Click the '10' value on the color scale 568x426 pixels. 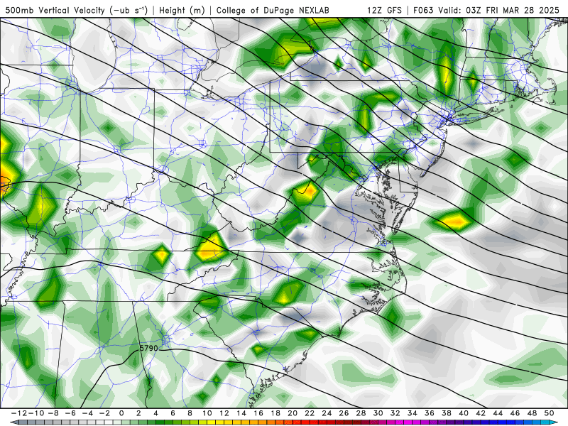point(207,413)
